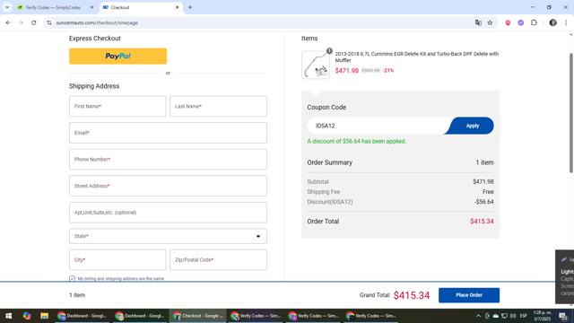Click the Discount(IDSA12) line
Screen dimensions: 574x323
pos(401,202)
